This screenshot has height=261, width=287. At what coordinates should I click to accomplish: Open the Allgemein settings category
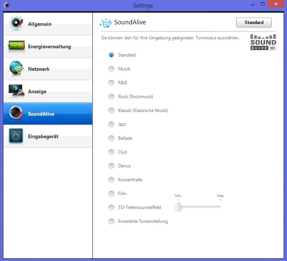pos(48,24)
